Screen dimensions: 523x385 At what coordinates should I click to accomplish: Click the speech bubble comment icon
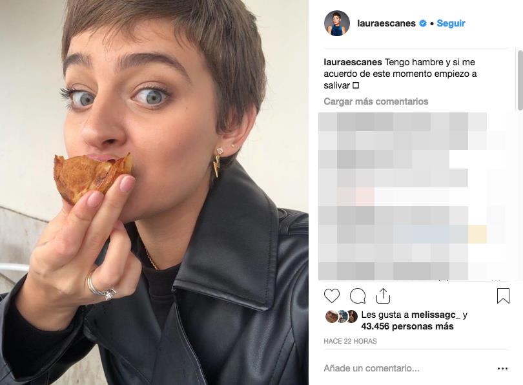(x=358, y=296)
